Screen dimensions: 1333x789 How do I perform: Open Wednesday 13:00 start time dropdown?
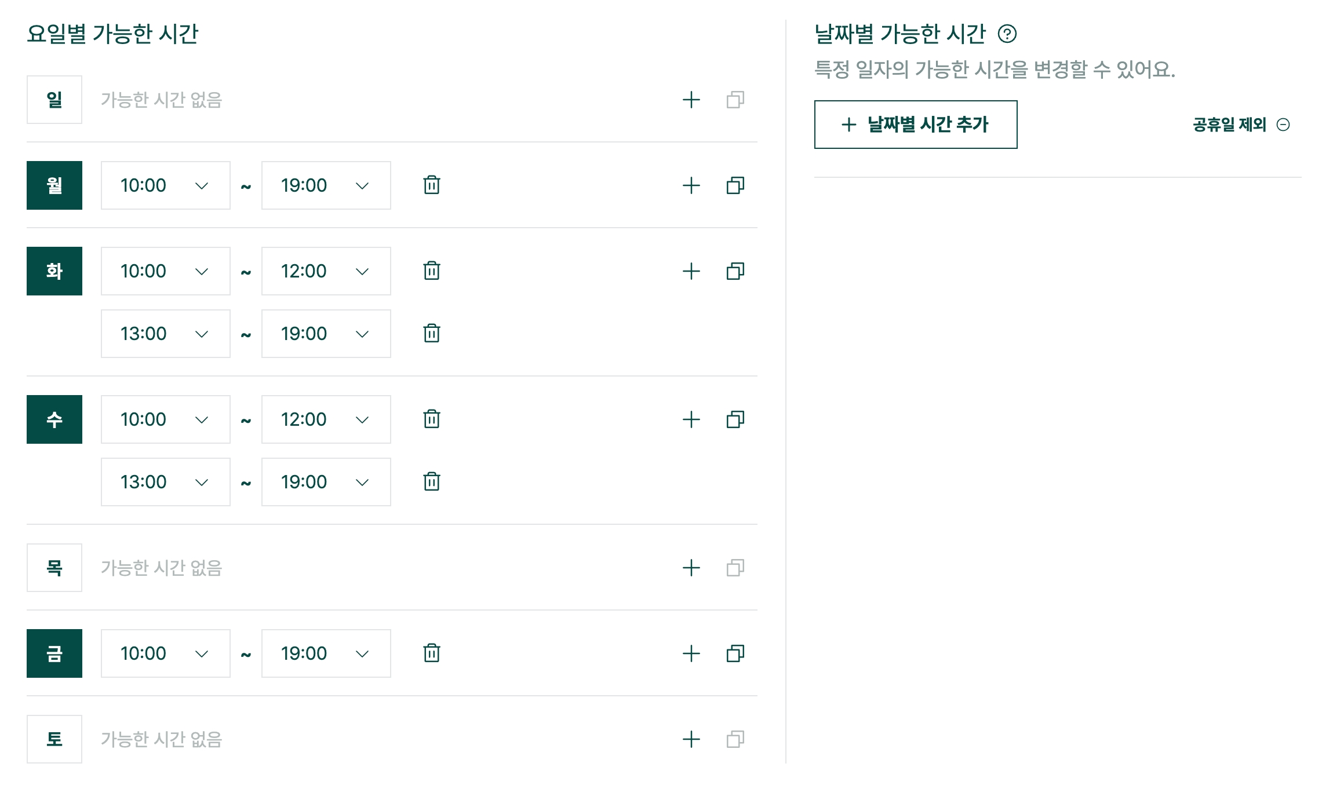(165, 482)
